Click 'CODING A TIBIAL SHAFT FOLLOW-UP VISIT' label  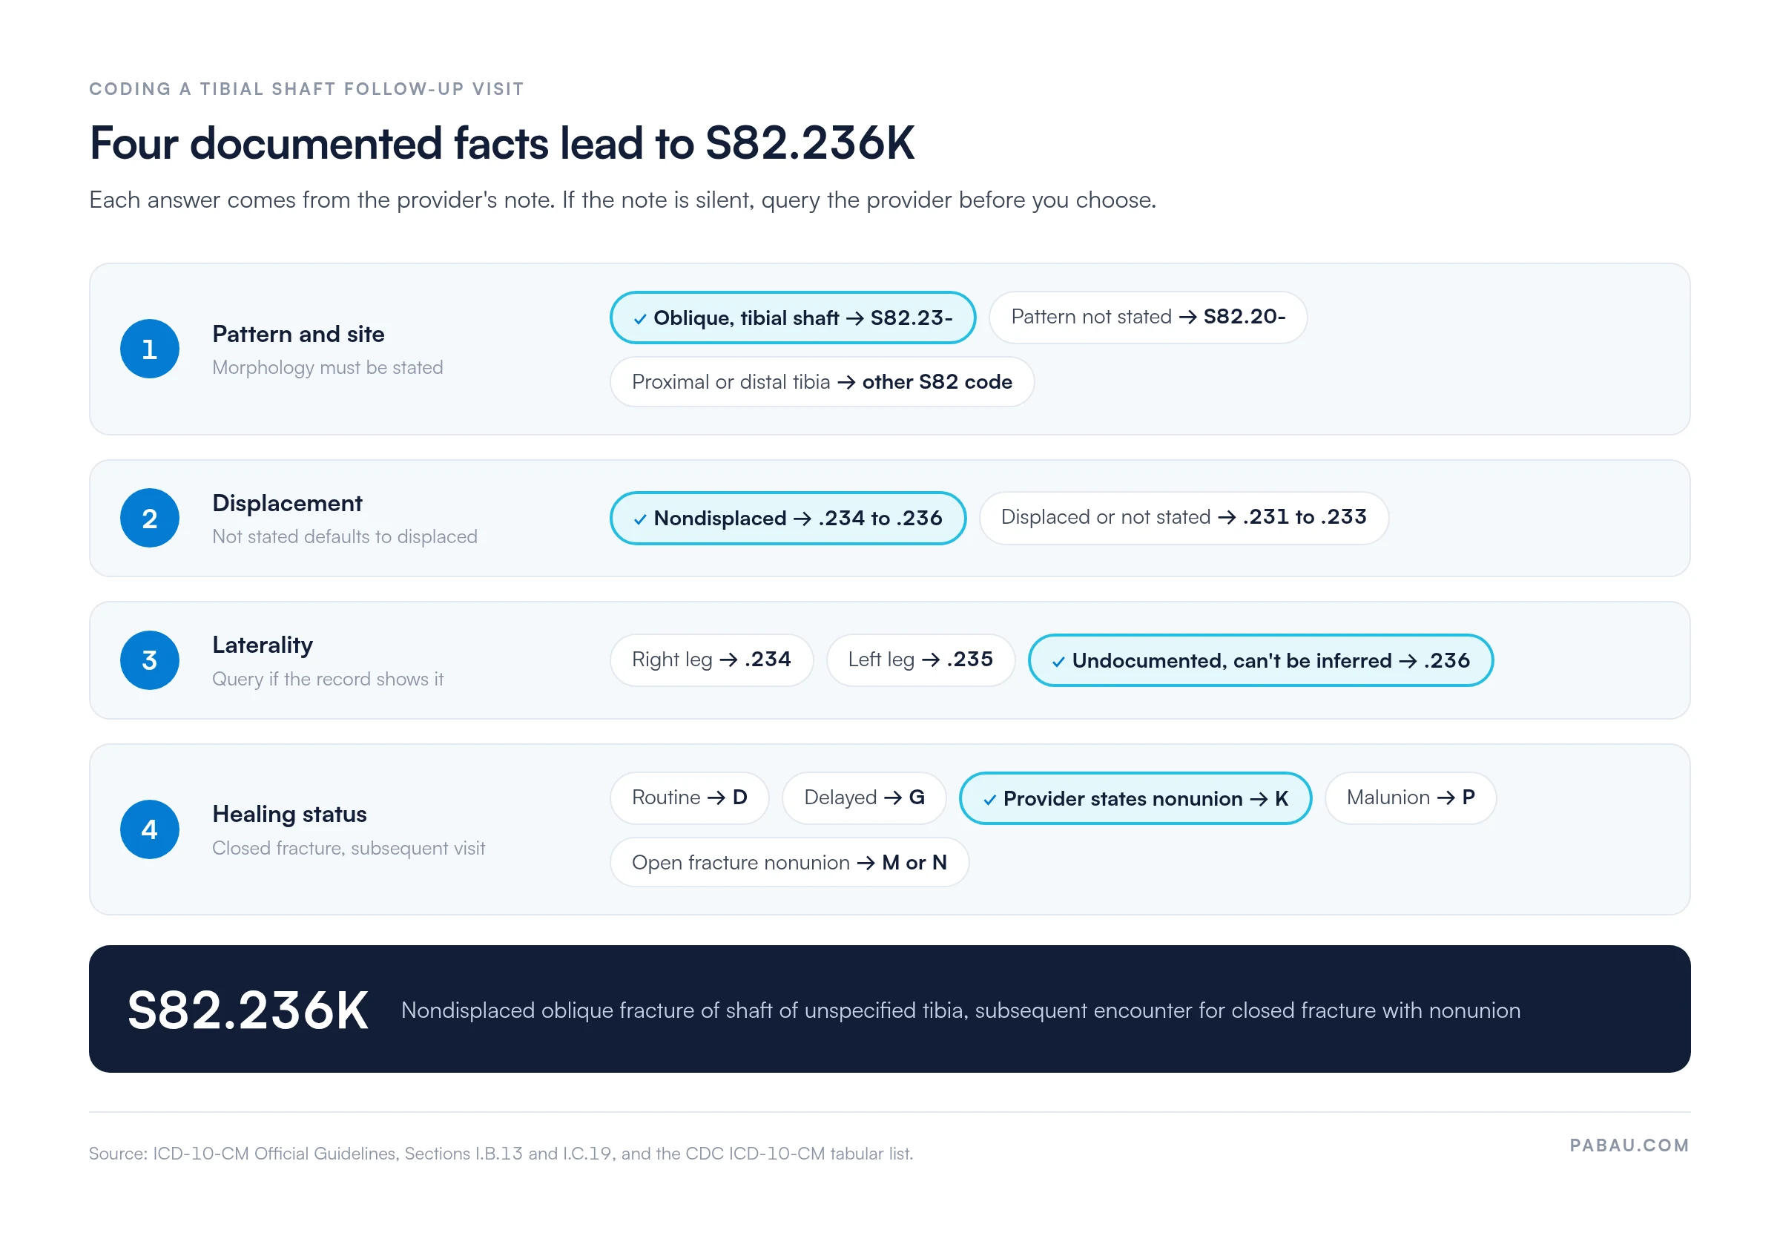(x=306, y=89)
